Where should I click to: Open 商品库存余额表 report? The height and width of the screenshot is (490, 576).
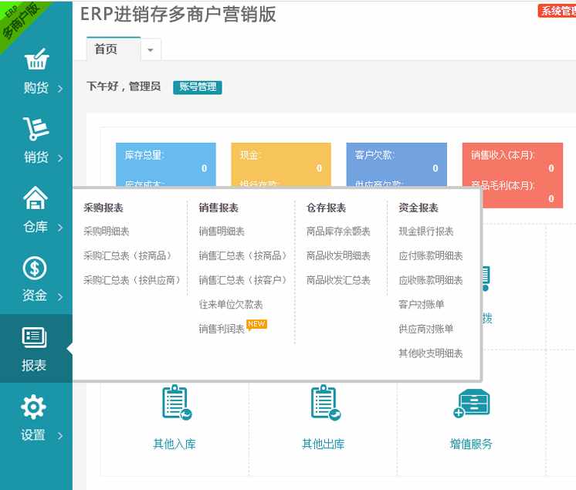click(x=338, y=231)
